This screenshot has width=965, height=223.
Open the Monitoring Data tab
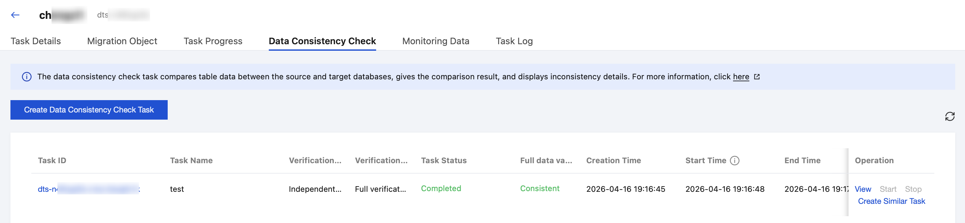click(x=436, y=41)
